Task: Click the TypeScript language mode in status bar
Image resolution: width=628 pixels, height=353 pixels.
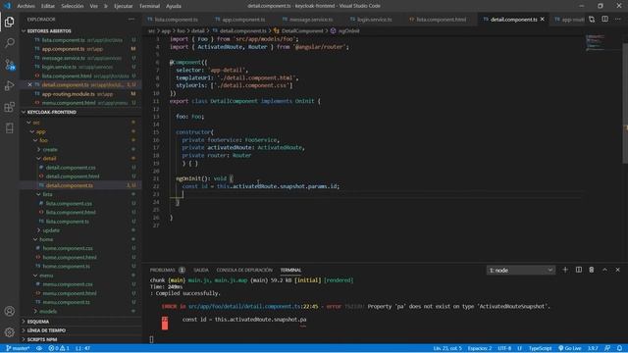Action: click(540, 349)
